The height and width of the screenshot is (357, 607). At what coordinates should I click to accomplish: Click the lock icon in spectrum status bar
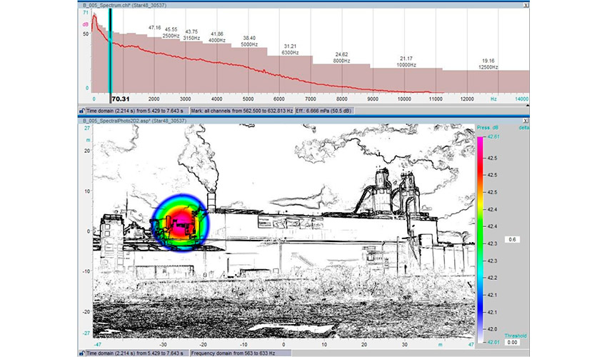pos(82,111)
